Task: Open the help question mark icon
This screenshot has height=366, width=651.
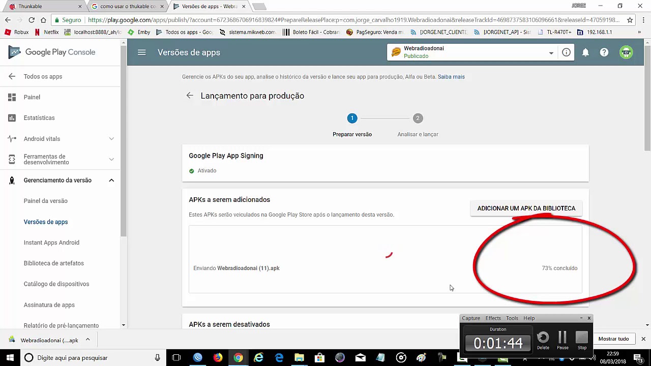Action: coord(604,52)
